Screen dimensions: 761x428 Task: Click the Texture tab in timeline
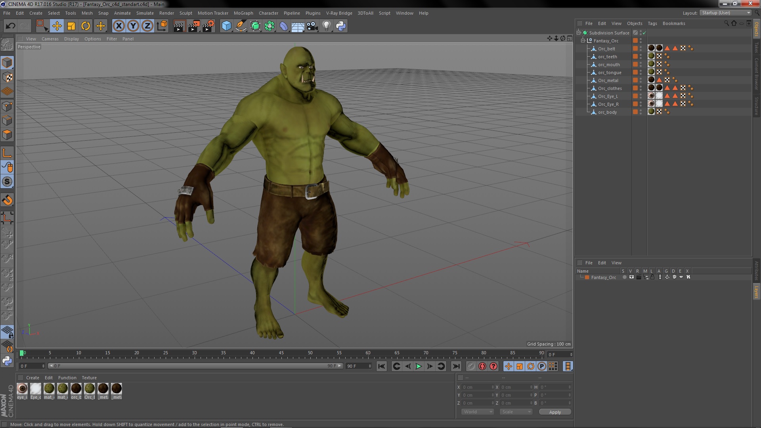[x=88, y=377]
